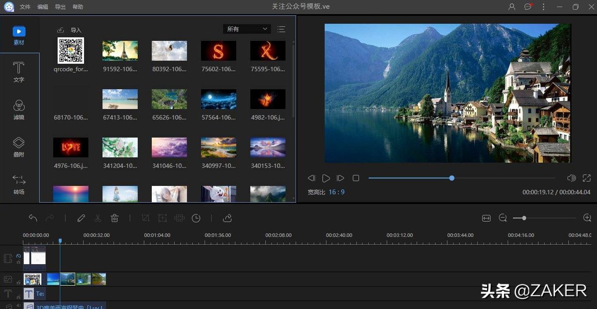597x309 pixels.
Task: Mute the audio track speaker icon
Action: coord(18,305)
